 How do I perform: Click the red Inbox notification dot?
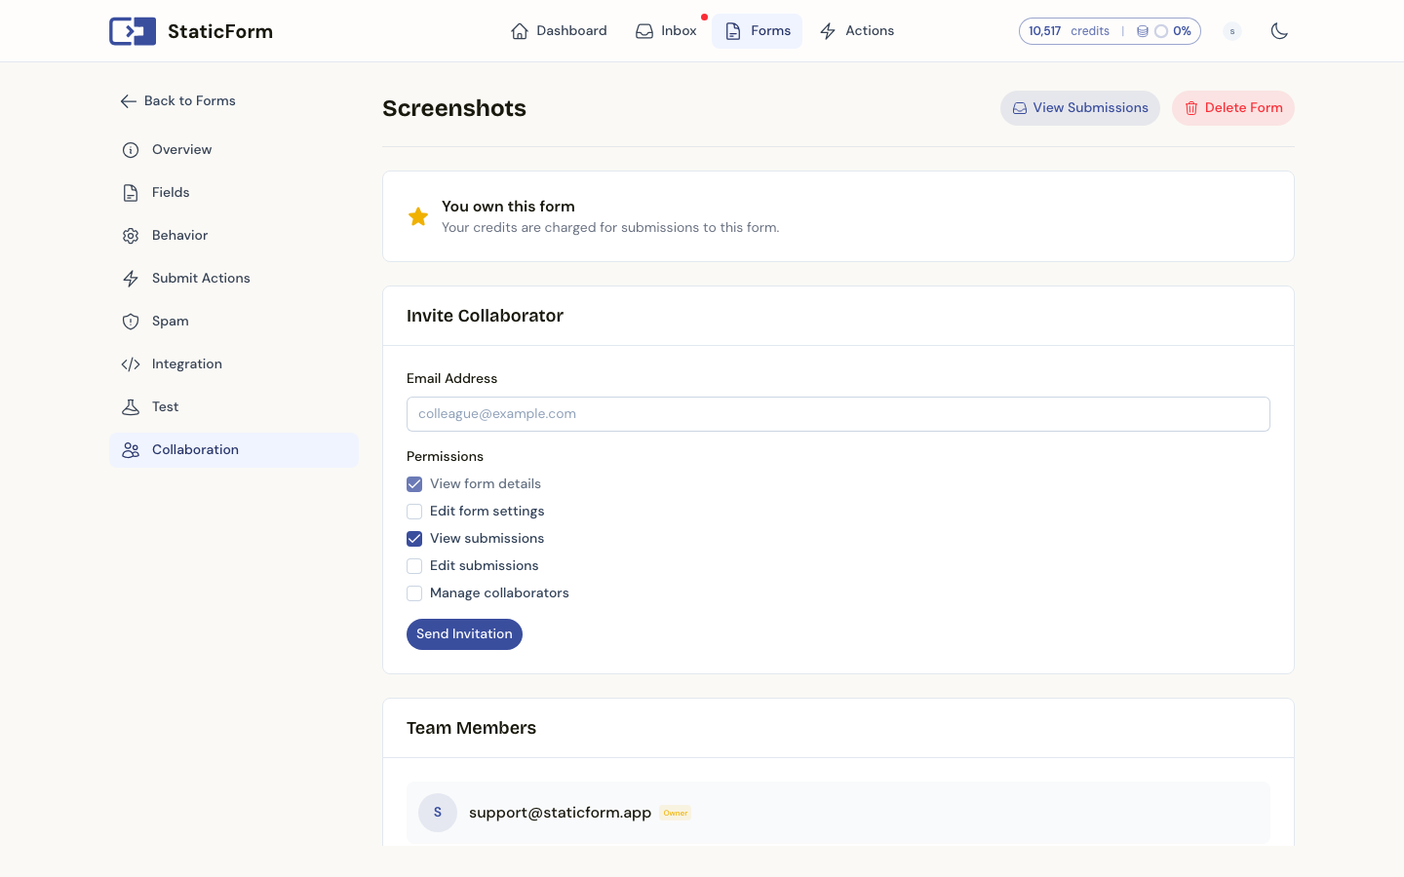pyautogui.click(x=704, y=17)
